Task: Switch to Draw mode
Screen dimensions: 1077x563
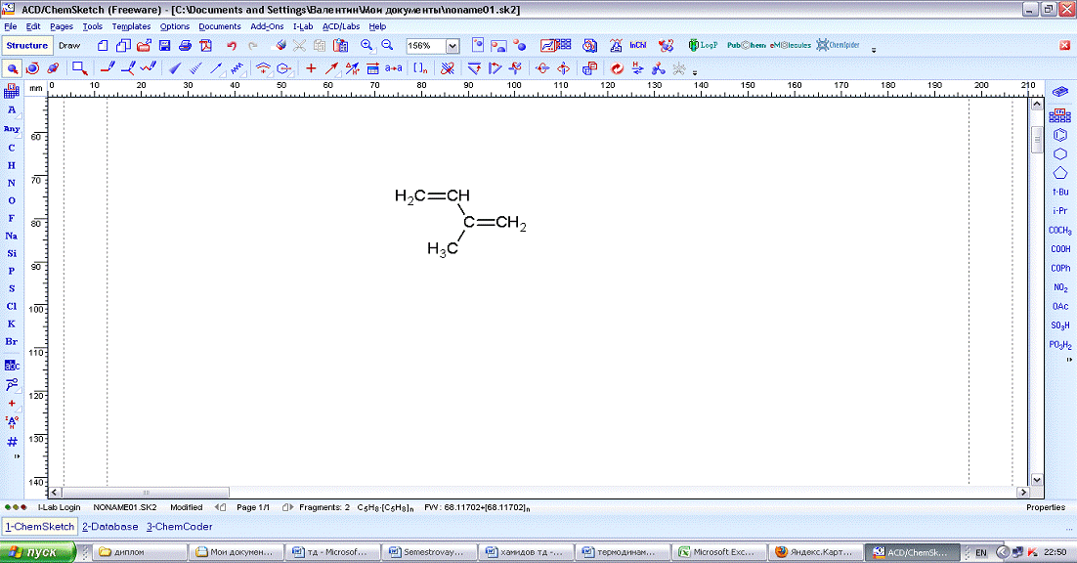Action: click(x=69, y=46)
